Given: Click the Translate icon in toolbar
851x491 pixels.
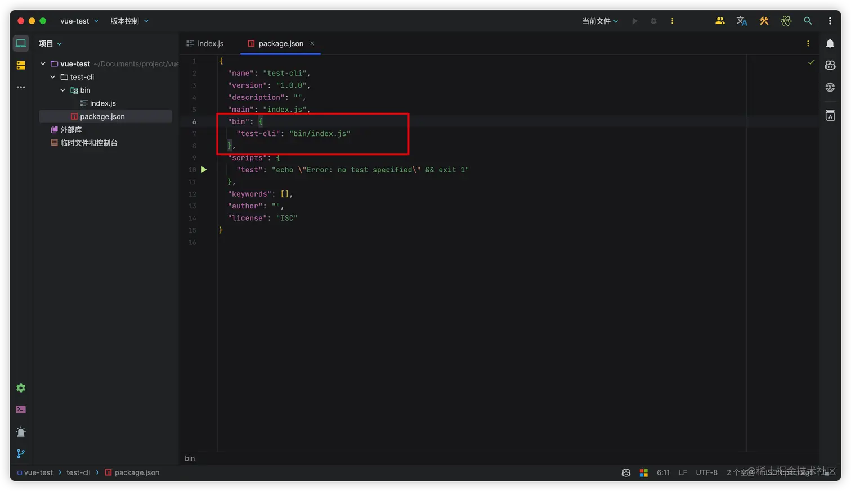Looking at the screenshot, I should pos(742,21).
